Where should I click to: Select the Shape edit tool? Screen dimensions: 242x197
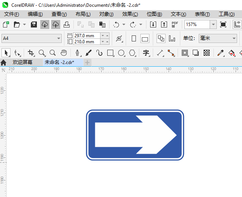tap(17, 53)
